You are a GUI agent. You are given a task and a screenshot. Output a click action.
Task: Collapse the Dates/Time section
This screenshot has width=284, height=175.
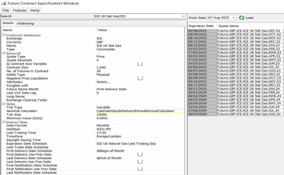click(4, 122)
